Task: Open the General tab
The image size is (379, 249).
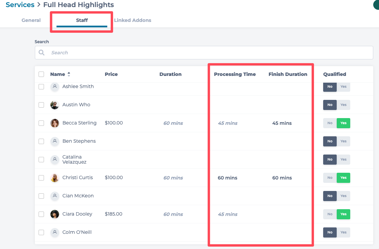Action: click(x=31, y=20)
